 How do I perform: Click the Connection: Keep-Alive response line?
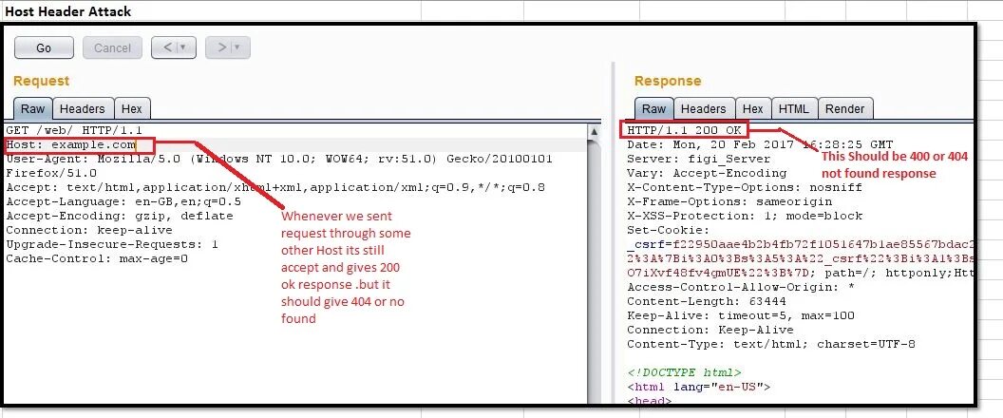click(x=710, y=331)
